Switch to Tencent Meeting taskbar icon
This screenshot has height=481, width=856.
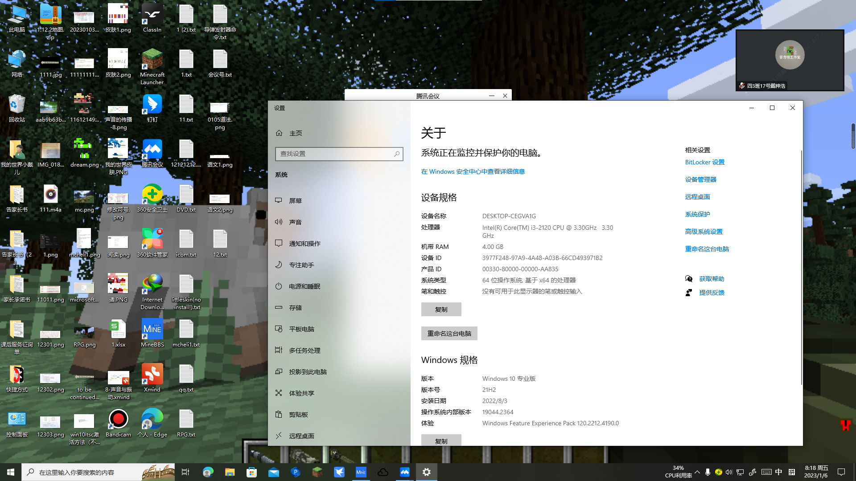coord(405,472)
